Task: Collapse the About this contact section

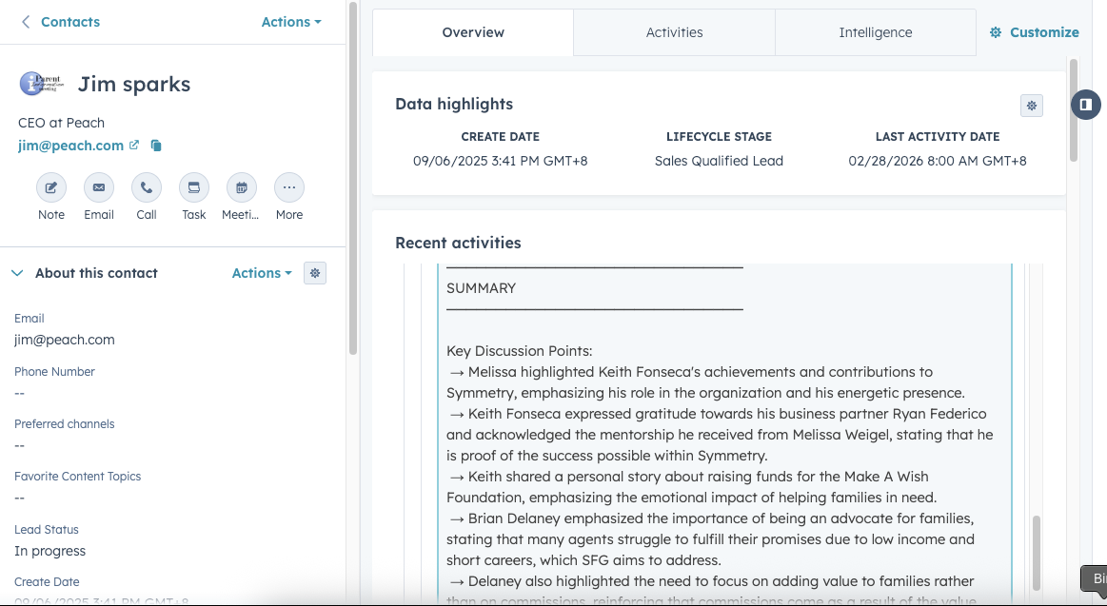Action: coord(17,273)
